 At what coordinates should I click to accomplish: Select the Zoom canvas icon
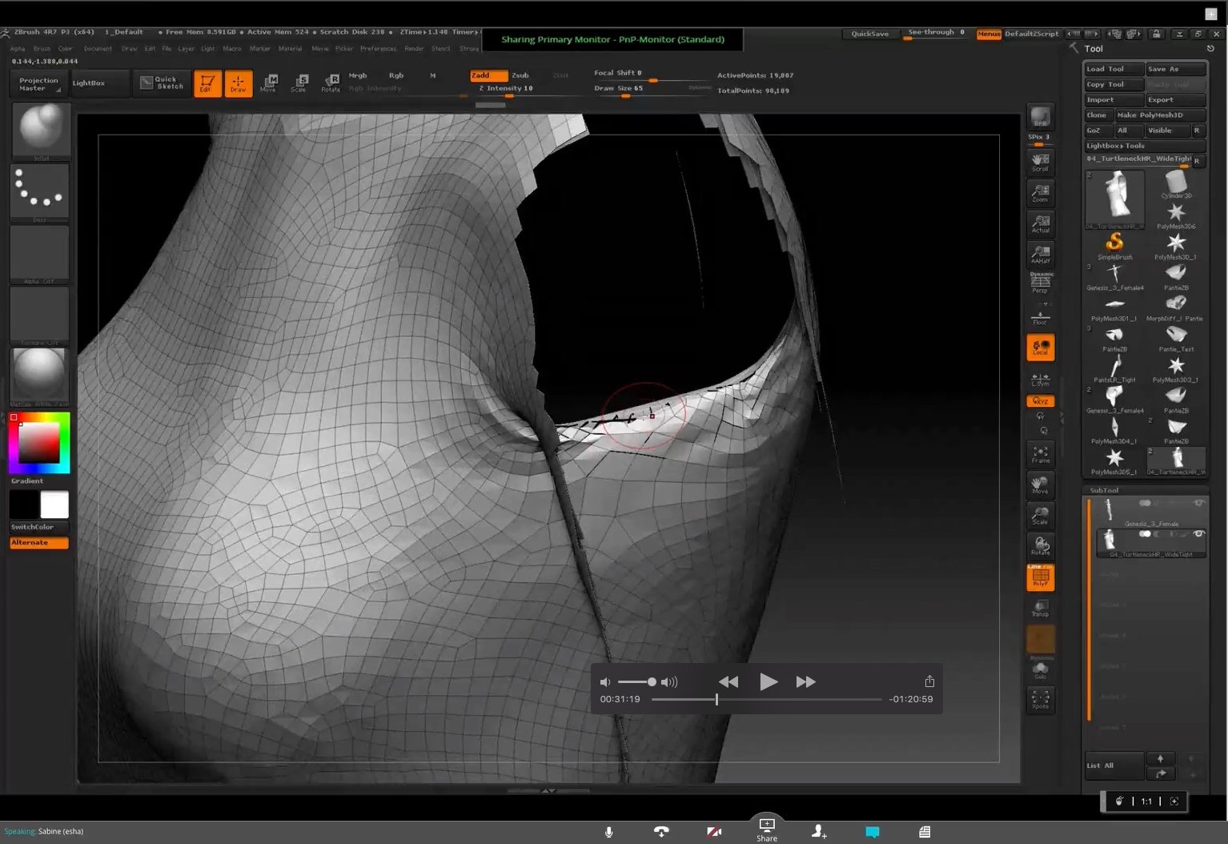pyautogui.click(x=1040, y=193)
